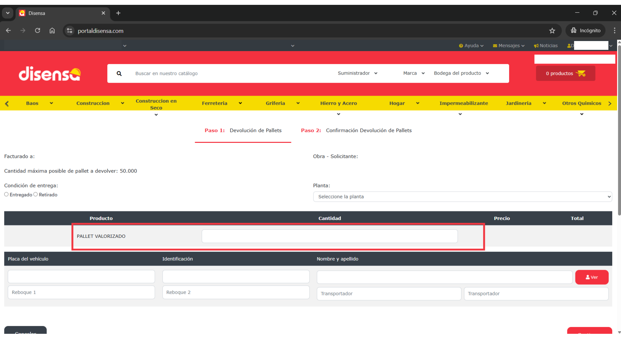Open the Noticias link
The image size is (621, 349).
click(x=546, y=46)
